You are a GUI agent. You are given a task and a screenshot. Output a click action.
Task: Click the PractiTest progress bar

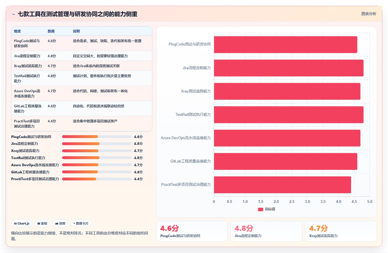(97, 179)
